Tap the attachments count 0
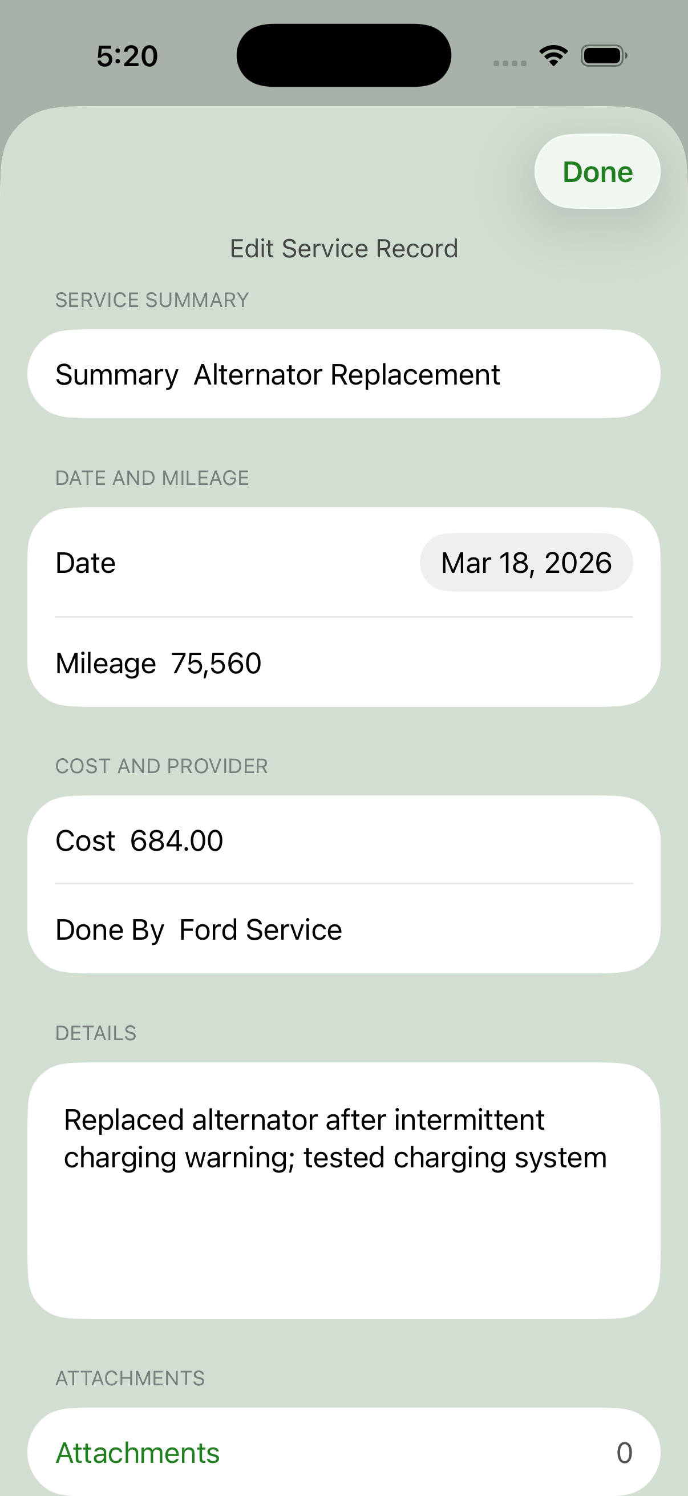 click(x=624, y=1453)
